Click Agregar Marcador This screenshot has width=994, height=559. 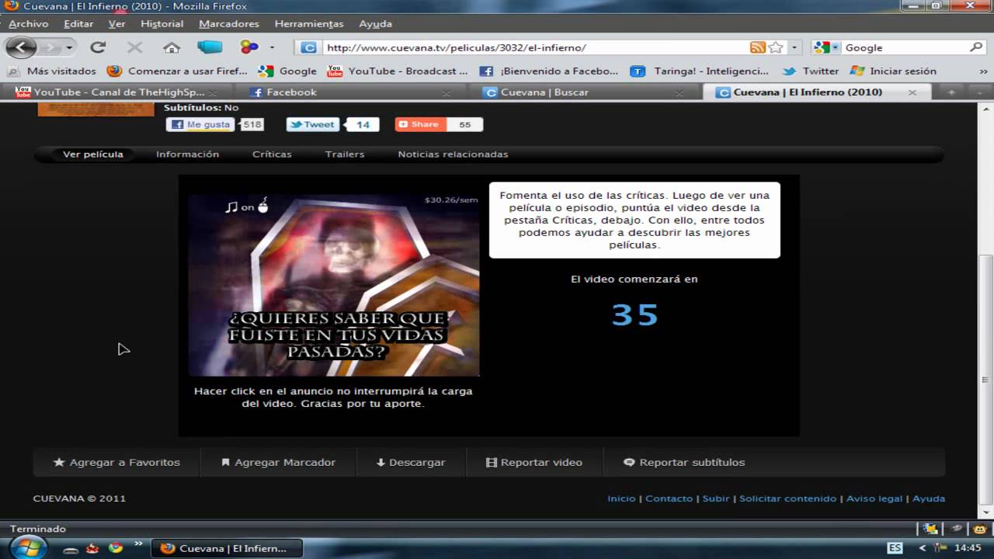pos(278,462)
